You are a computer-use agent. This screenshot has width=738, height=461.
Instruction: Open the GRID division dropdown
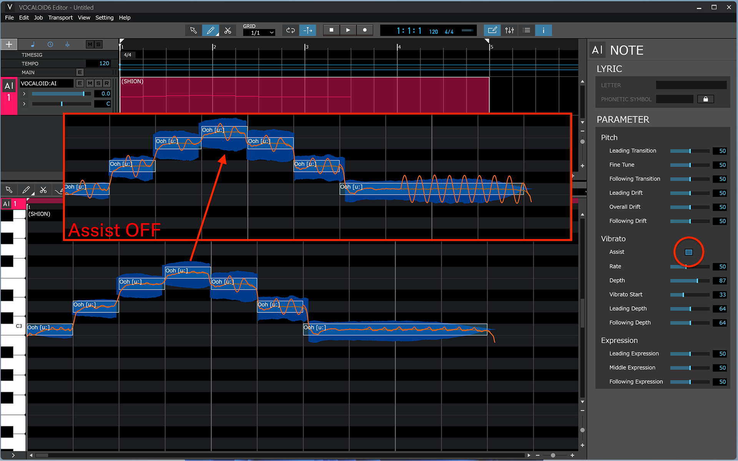[x=259, y=32]
